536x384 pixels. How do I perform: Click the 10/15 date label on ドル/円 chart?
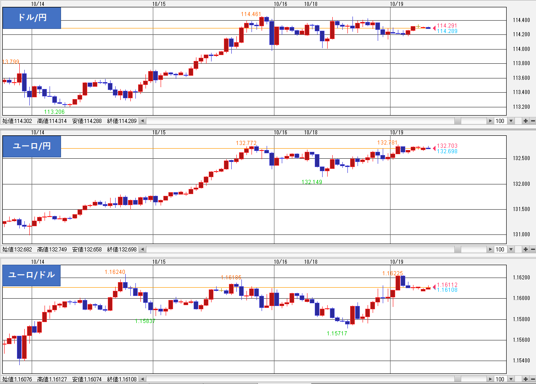(159, 4)
